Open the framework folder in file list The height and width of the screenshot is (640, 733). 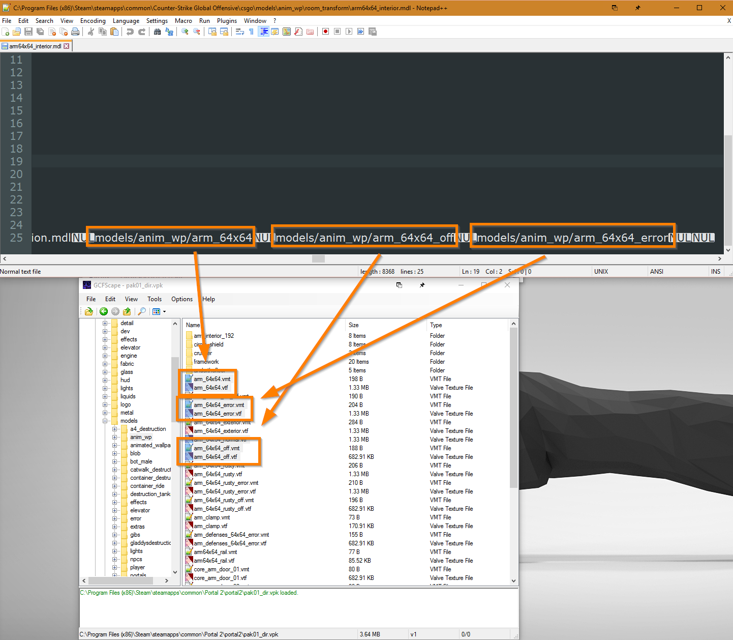point(206,362)
